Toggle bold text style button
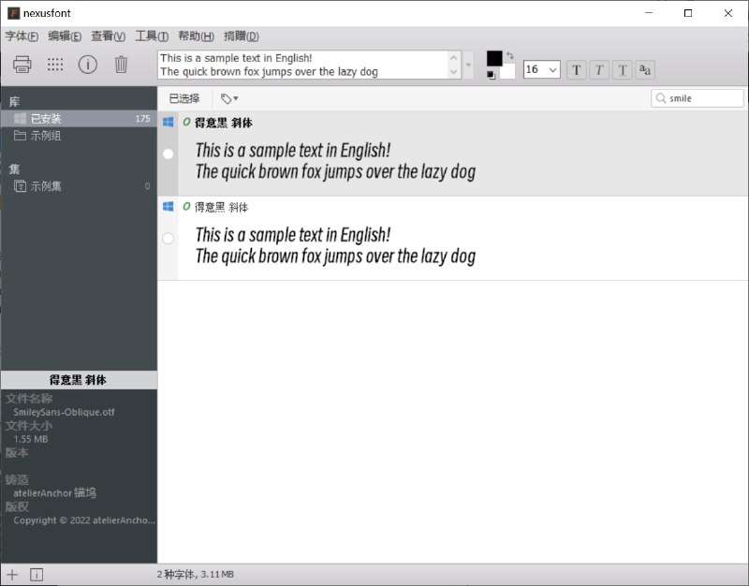Screen dimensions: 749x586 577,69
